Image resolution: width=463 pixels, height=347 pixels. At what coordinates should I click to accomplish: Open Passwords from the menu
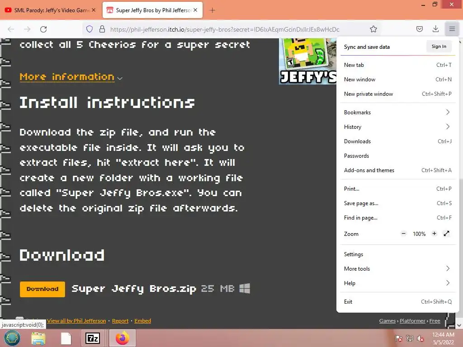[x=397, y=155]
